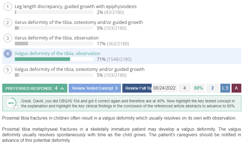Collapse the Preferred Response chevron
This screenshot has width=243, height=146.
coord(62,88)
